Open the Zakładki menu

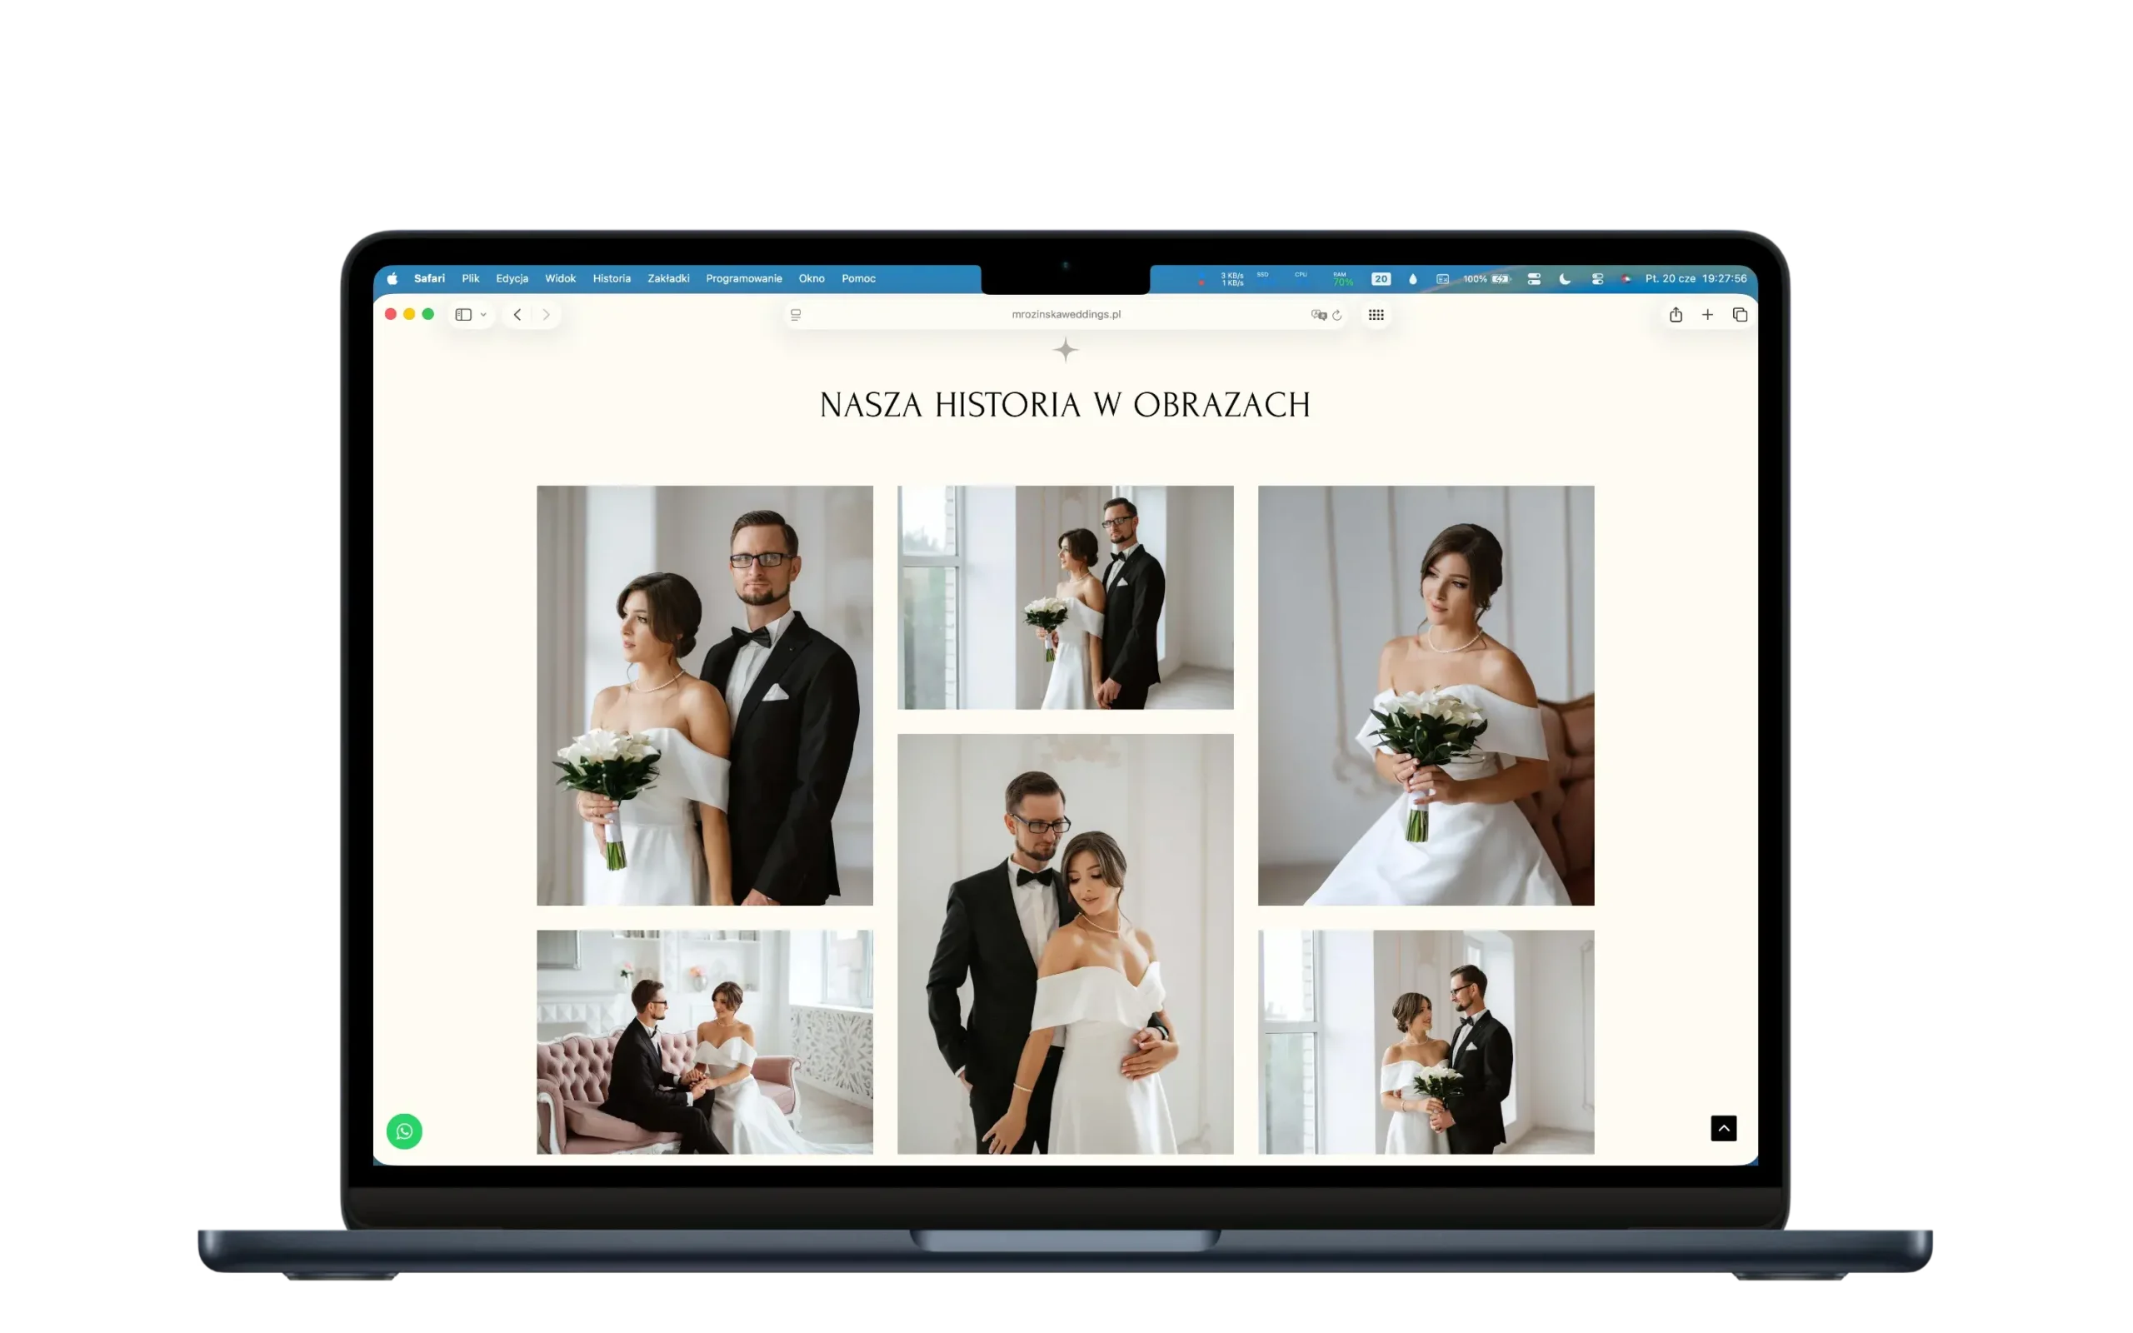668,278
